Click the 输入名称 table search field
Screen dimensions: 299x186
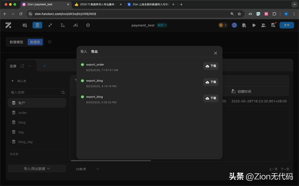coord(37,92)
